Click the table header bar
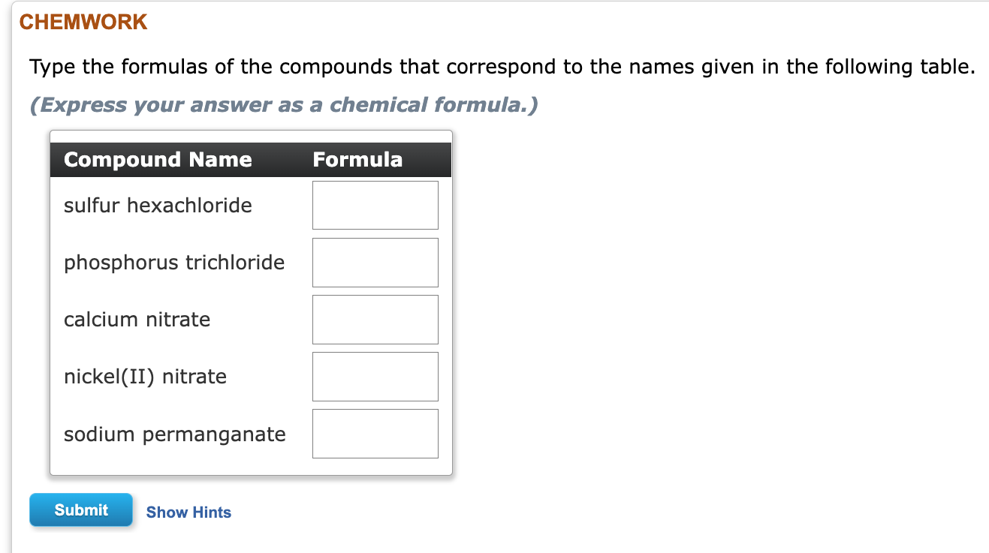The width and height of the screenshot is (989, 553). 250,159
